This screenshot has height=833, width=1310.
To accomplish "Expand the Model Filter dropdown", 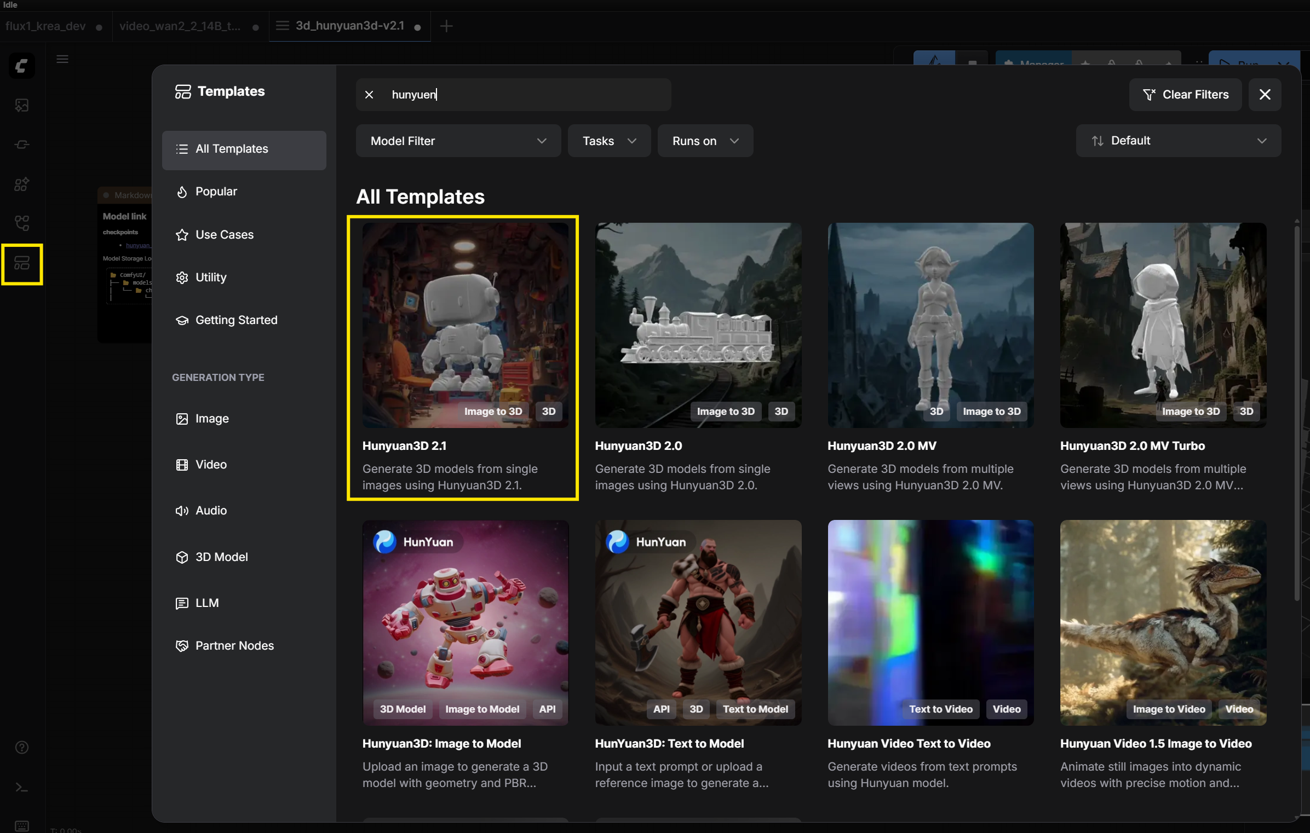I will pyautogui.click(x=458, y=141).
